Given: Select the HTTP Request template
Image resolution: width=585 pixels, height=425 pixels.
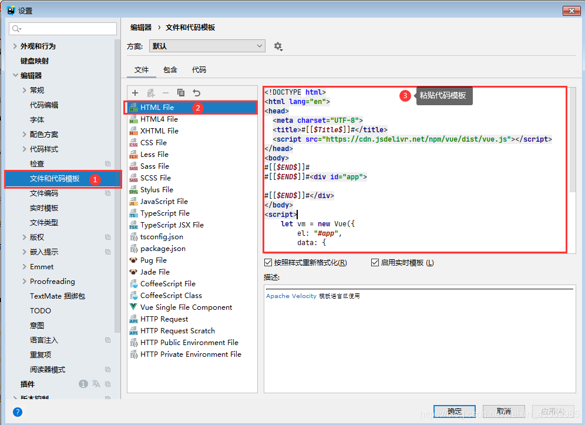Looking at the screenshot, I should pos(192,319).
